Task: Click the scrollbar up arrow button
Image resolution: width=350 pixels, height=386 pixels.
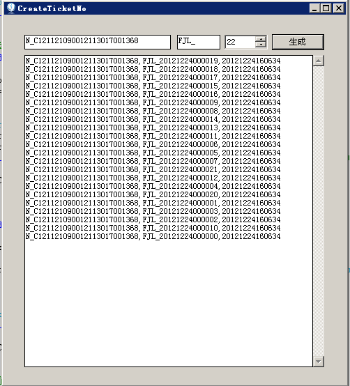Action: tap(319, 61)
